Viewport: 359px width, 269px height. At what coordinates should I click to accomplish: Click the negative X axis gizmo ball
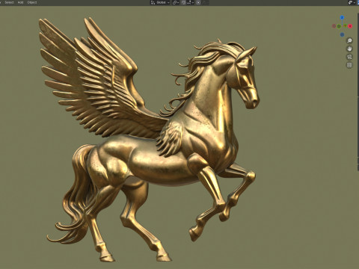pos(334,26)
